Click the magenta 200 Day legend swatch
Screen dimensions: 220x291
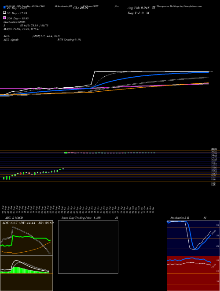[x=4, y=18]
